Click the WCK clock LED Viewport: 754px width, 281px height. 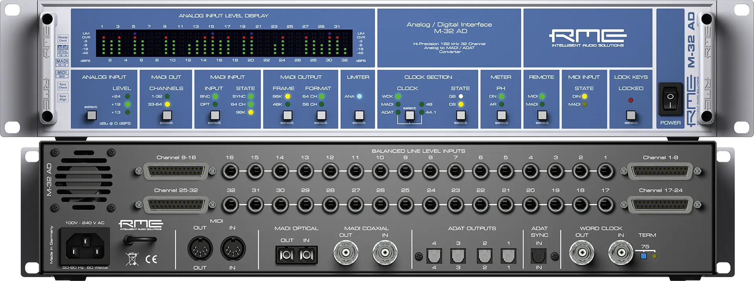(x=398, y=96)
